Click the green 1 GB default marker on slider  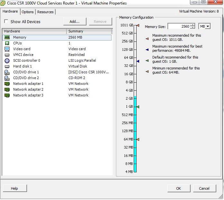(138, 107)
